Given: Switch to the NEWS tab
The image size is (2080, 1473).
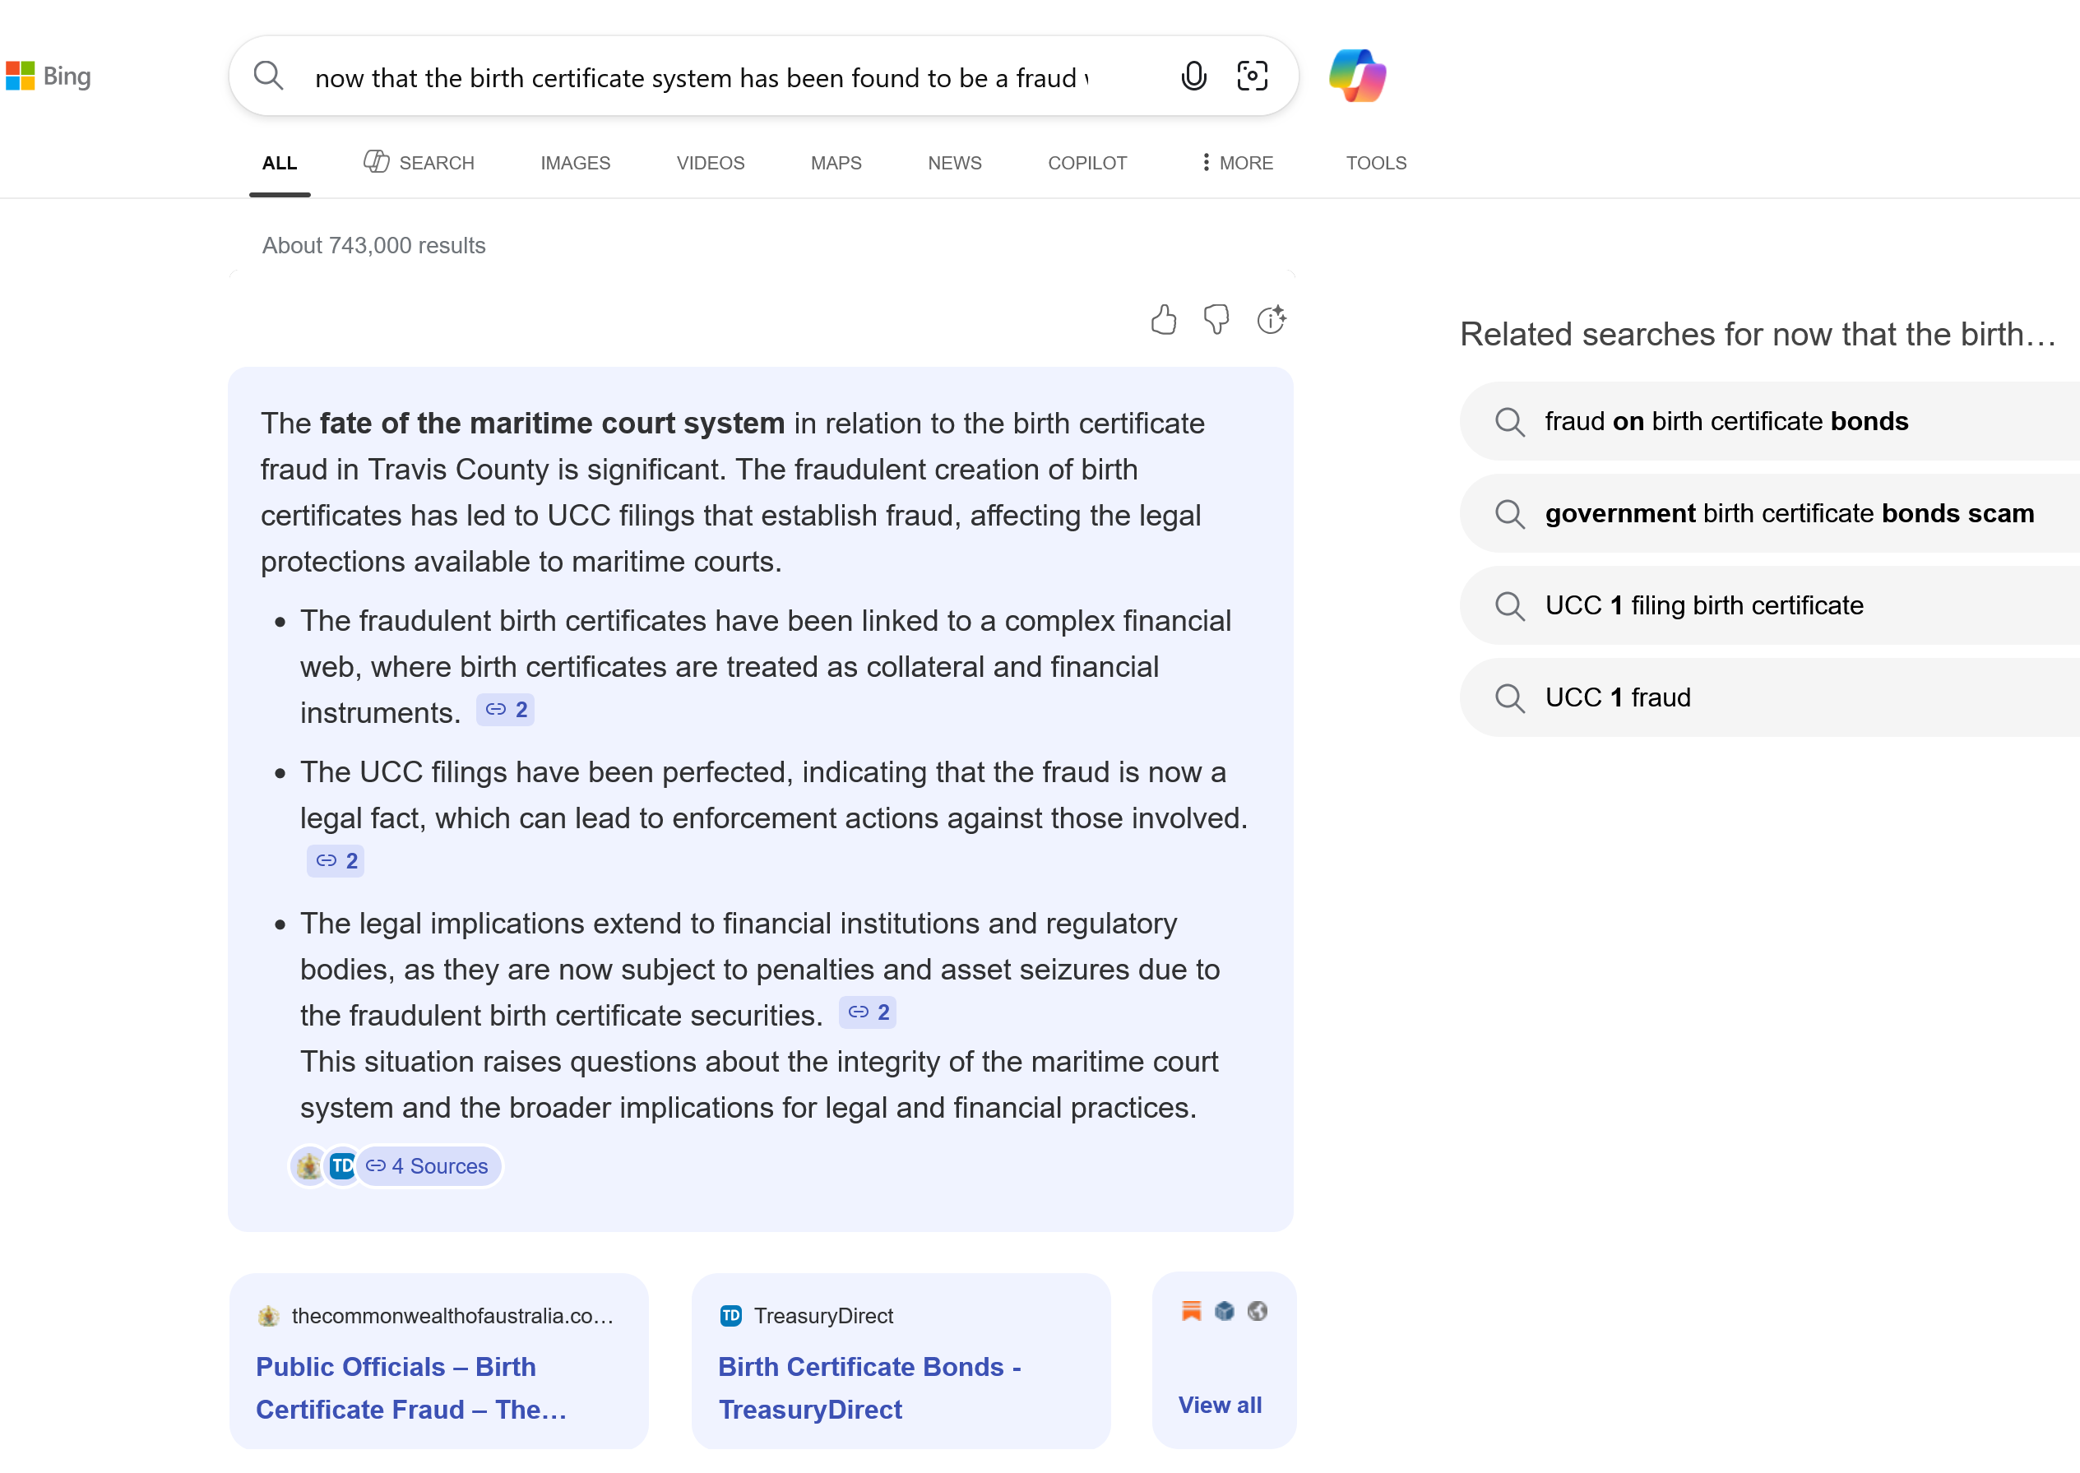Looking at the screenshot, I should [x=954, y=164].
